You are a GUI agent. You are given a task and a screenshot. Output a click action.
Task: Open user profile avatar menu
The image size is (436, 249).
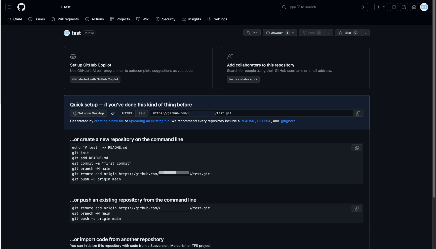tap(424, 7)
